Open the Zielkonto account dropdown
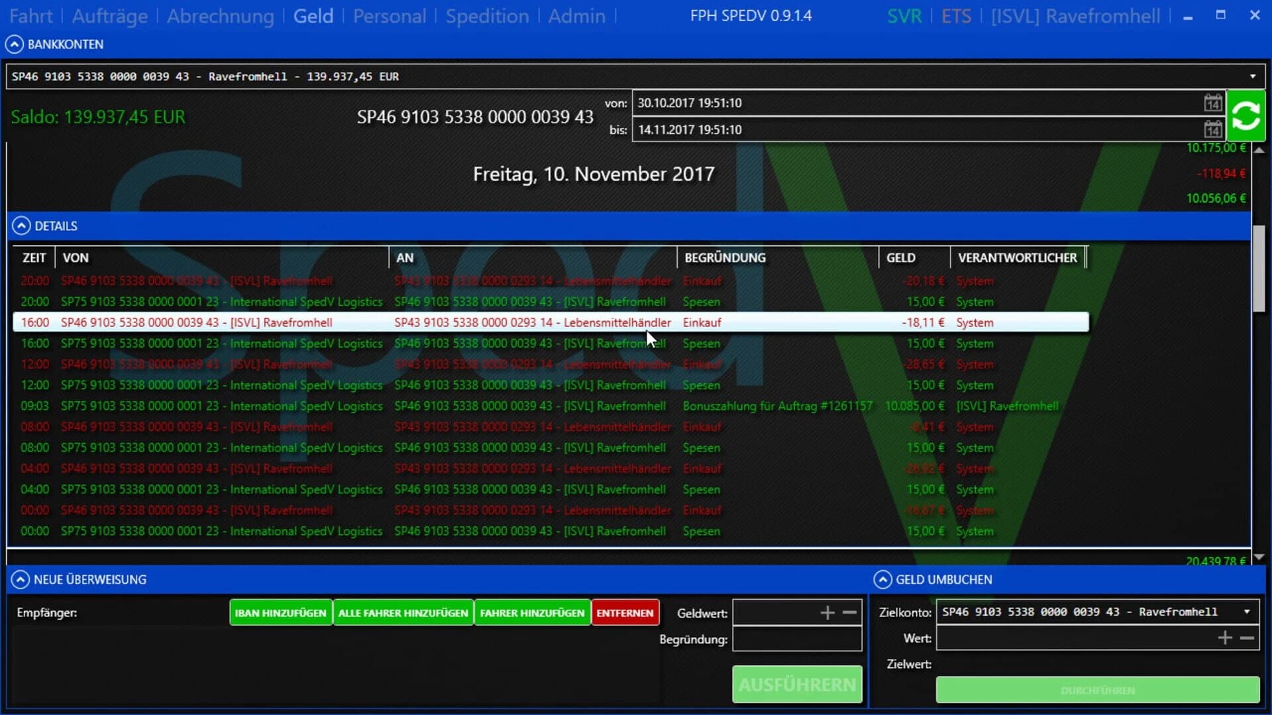 [1248, 612]
